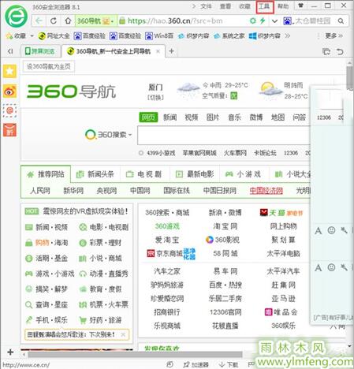Viewport: 354px width, 369px height.
Task: Click the search magnifier in top search box
Action: pos(341,20)
